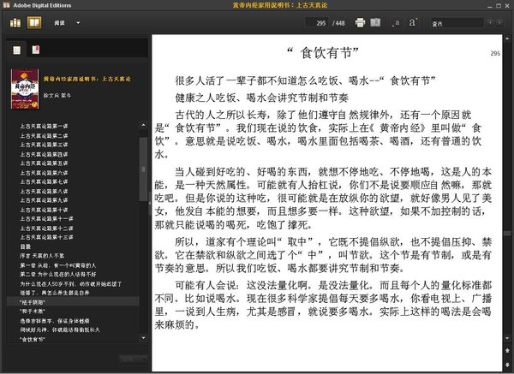
Task: Go to 上古天真论篇第十二讲
Action: (46, 228)
